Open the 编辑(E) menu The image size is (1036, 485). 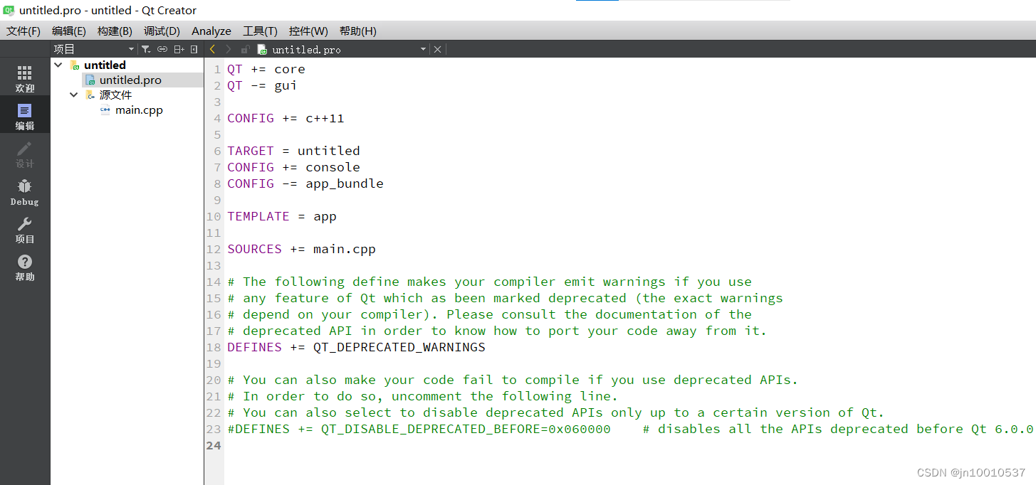point(69,31)
